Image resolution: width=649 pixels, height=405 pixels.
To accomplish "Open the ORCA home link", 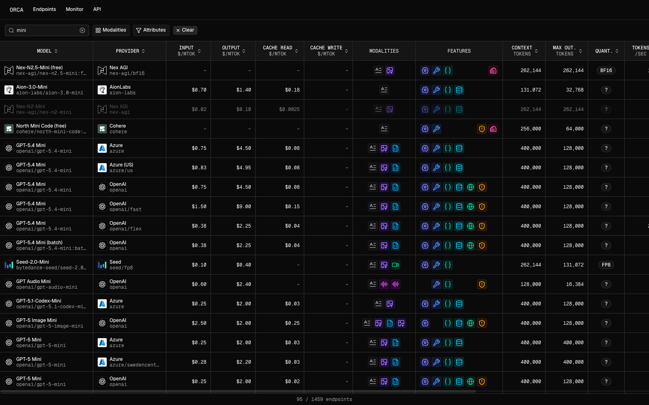I will click(x=17, y=10).
